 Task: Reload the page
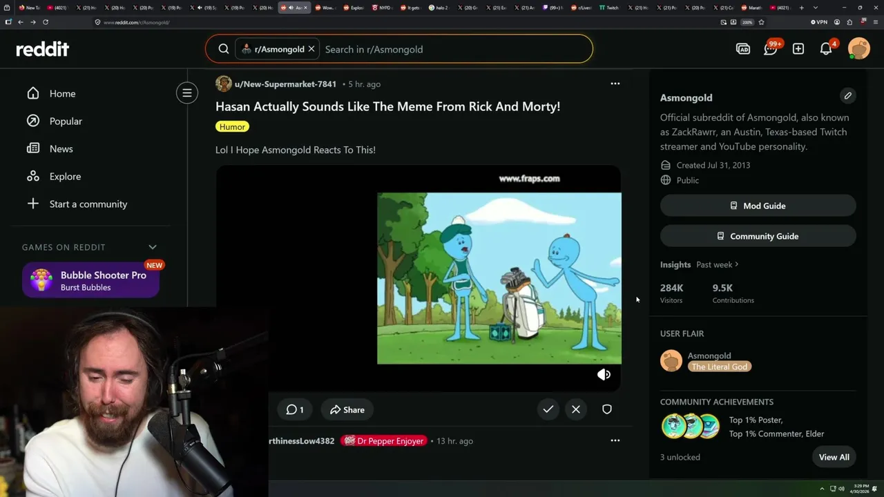(x=46, y=22)
